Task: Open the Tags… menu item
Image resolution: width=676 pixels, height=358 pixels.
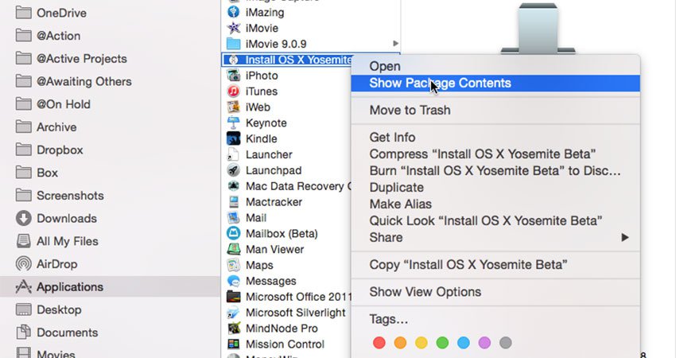Action: (495, 319)
